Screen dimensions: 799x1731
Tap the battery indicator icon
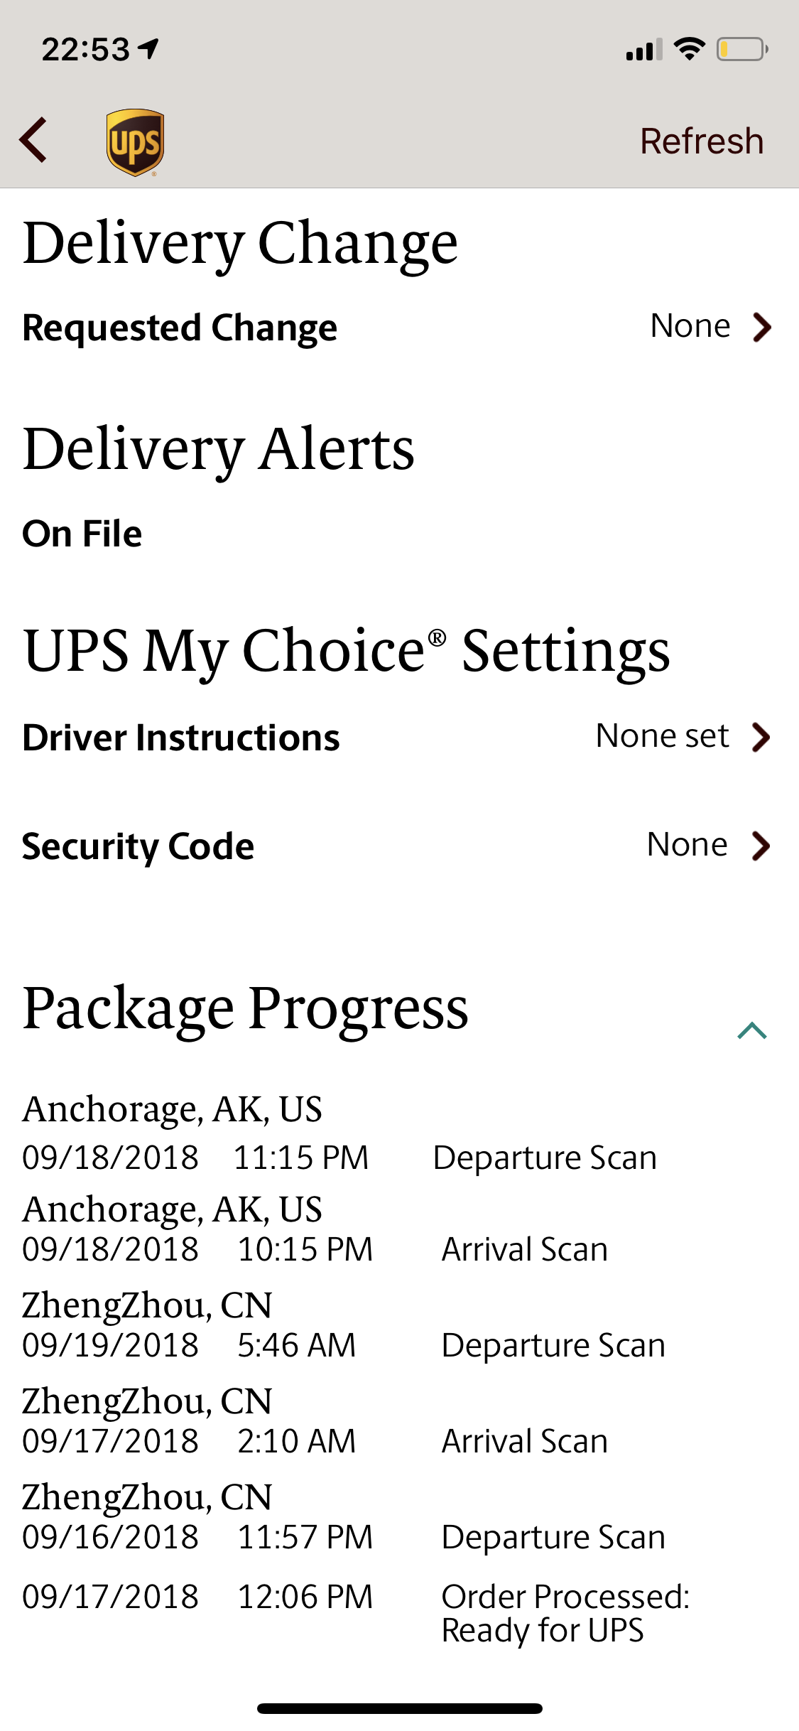pyautogui.click(x=742, y=49)
